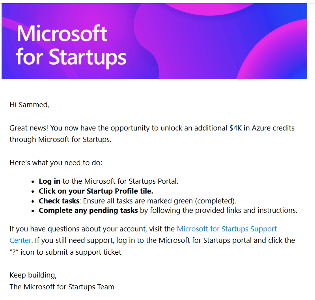Click the 'Microsoft' word in banner heading

tap(62, 34)
